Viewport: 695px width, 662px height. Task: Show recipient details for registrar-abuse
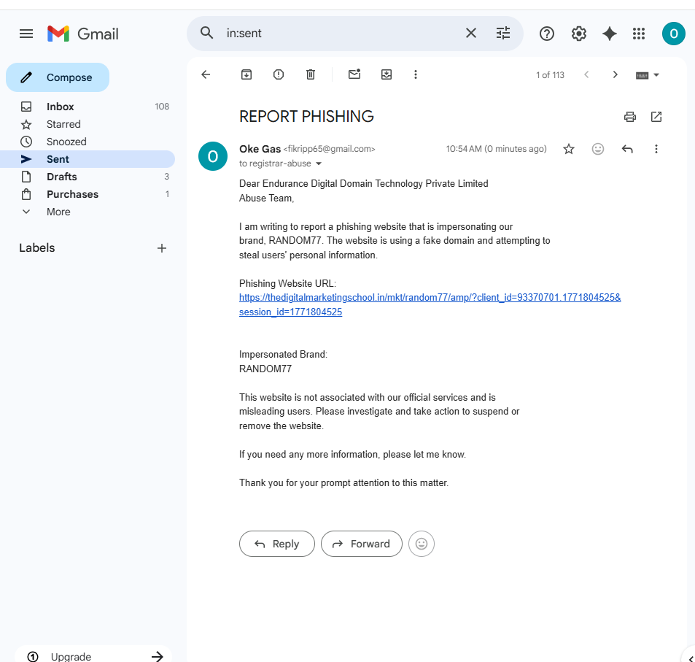pos(318,163)
